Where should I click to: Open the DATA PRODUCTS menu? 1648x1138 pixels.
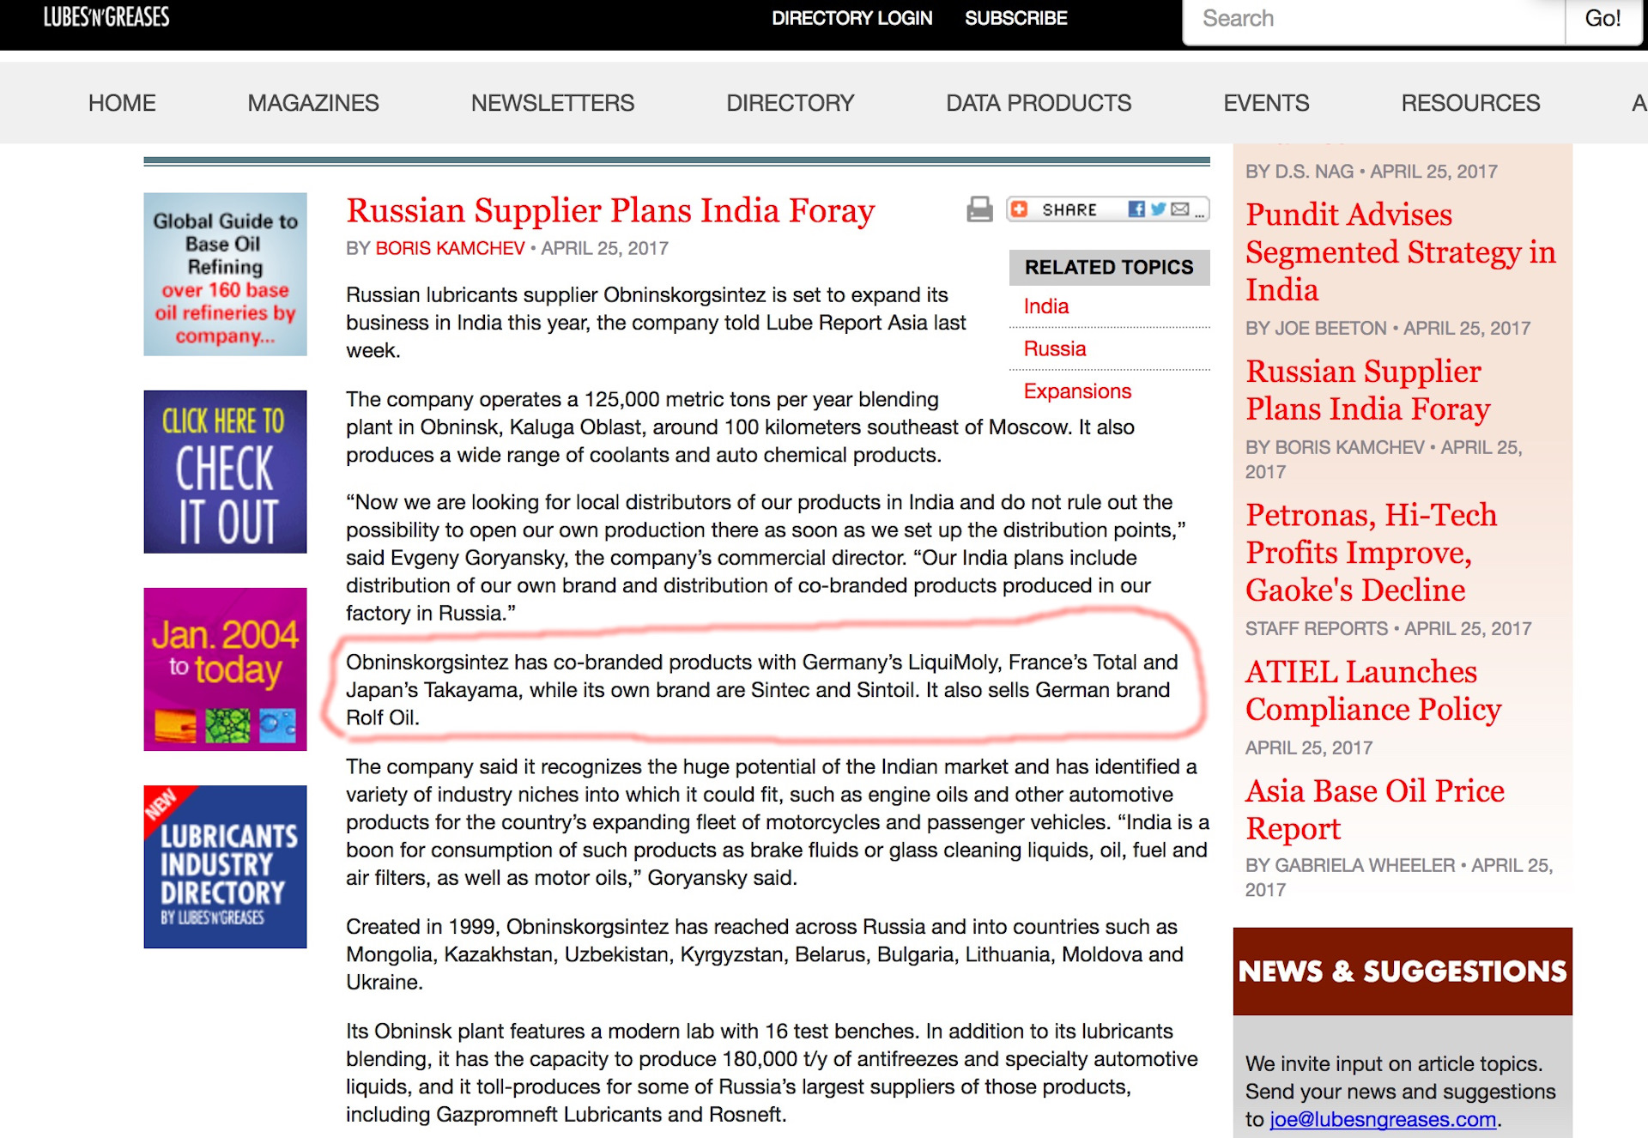[x=1039, y=103]
